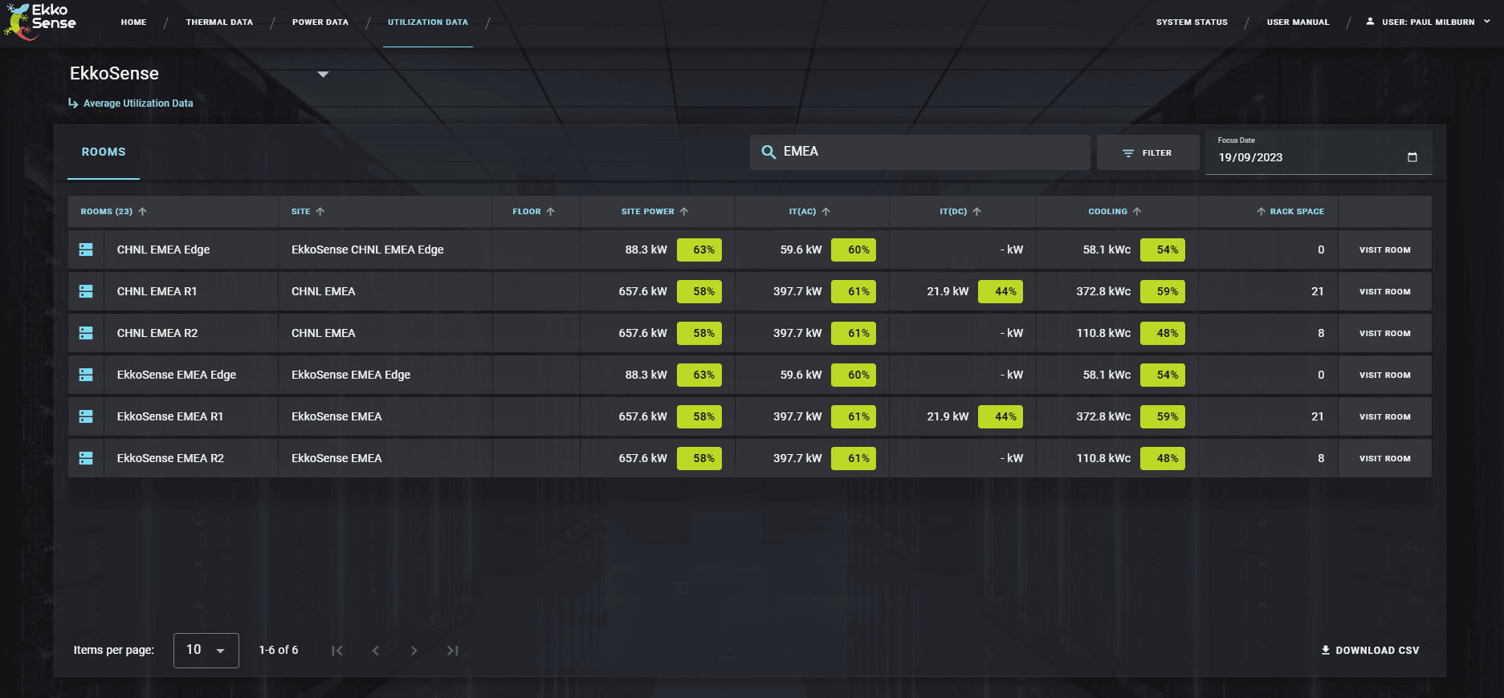The image size is (1504, 698).
Task: Go to previous page arrow
Action: click(x=376, y=651)
